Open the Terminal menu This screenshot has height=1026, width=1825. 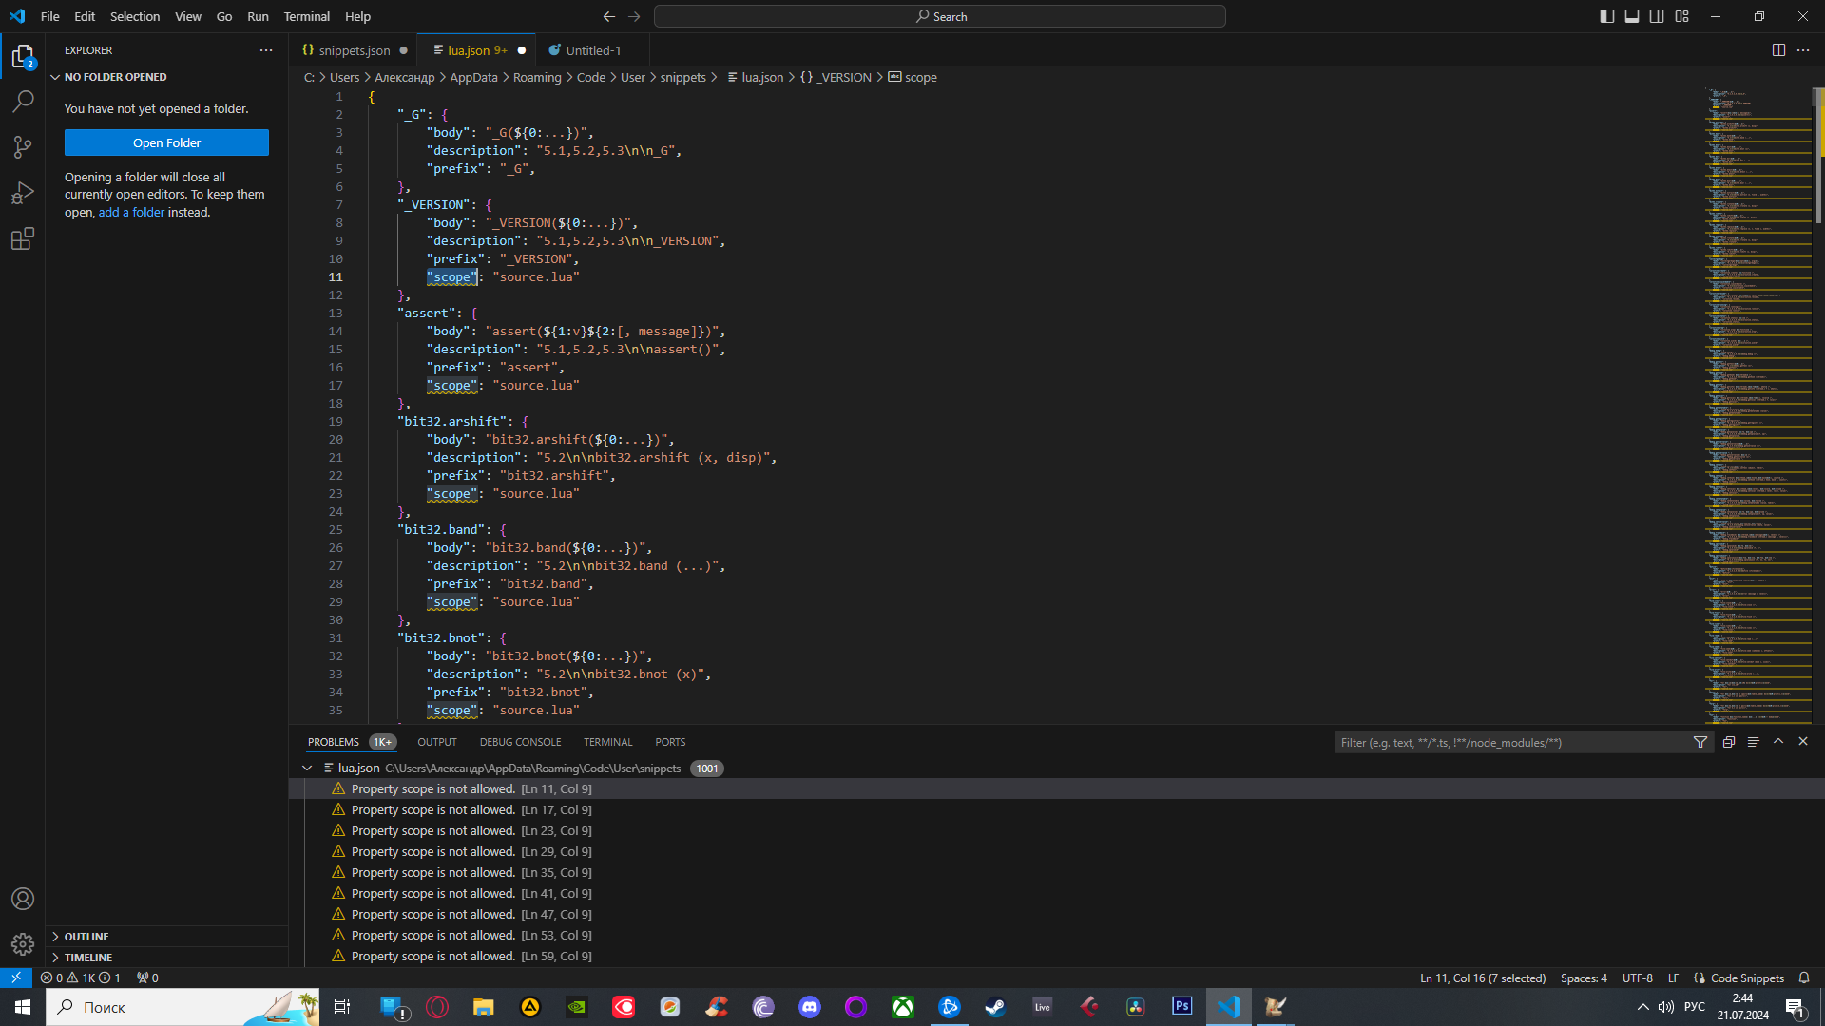coord(306,16)
